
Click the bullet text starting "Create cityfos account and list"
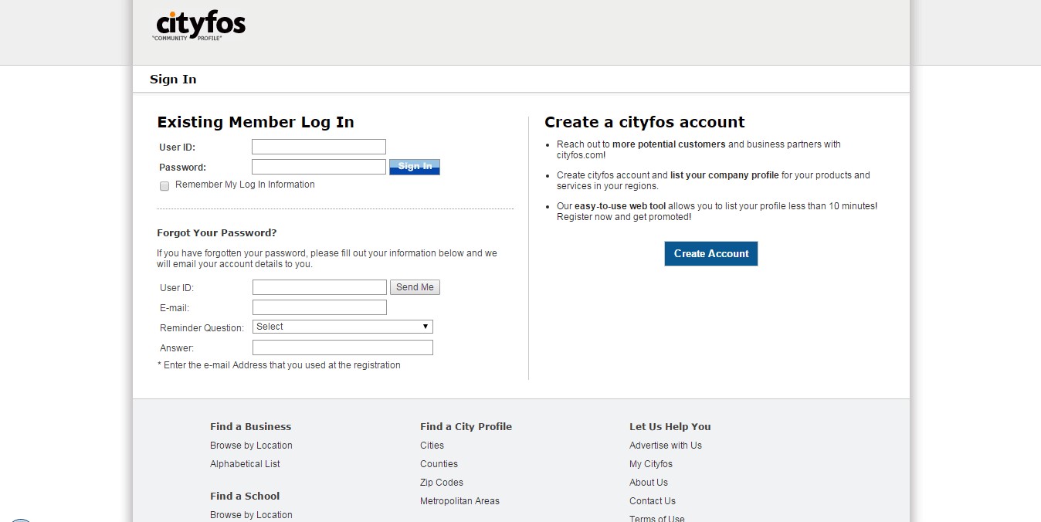pos(713,181)
